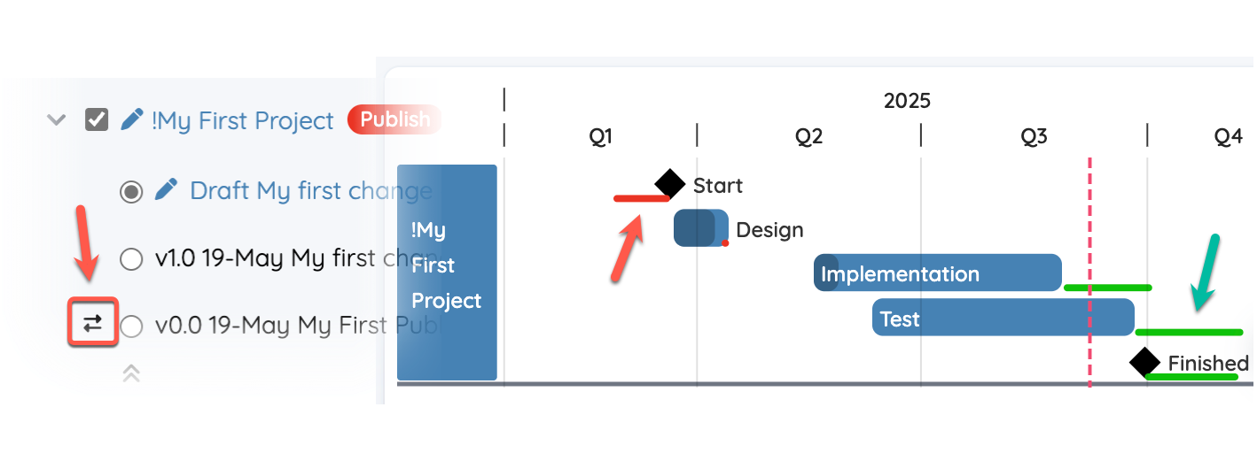Click pencil icon beside !My First Project
This screenshot has height=461, width=1257.
(x=132, y=119)
